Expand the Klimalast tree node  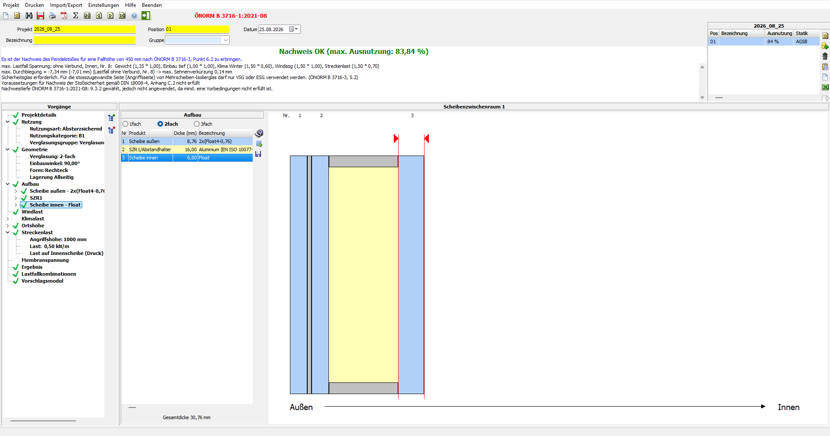tap(8, 219)
